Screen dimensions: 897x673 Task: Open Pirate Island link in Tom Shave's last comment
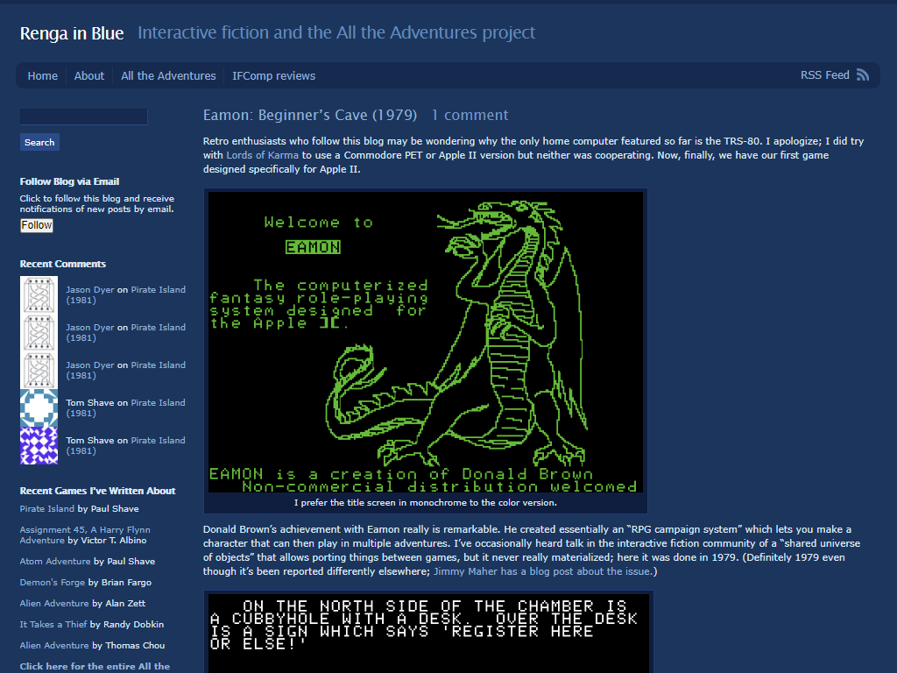coord(126,445)
